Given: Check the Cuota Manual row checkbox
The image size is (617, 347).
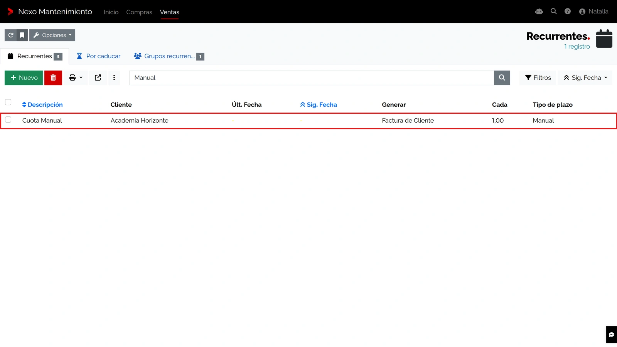Looking at the screenshot, I should [8, 120].
